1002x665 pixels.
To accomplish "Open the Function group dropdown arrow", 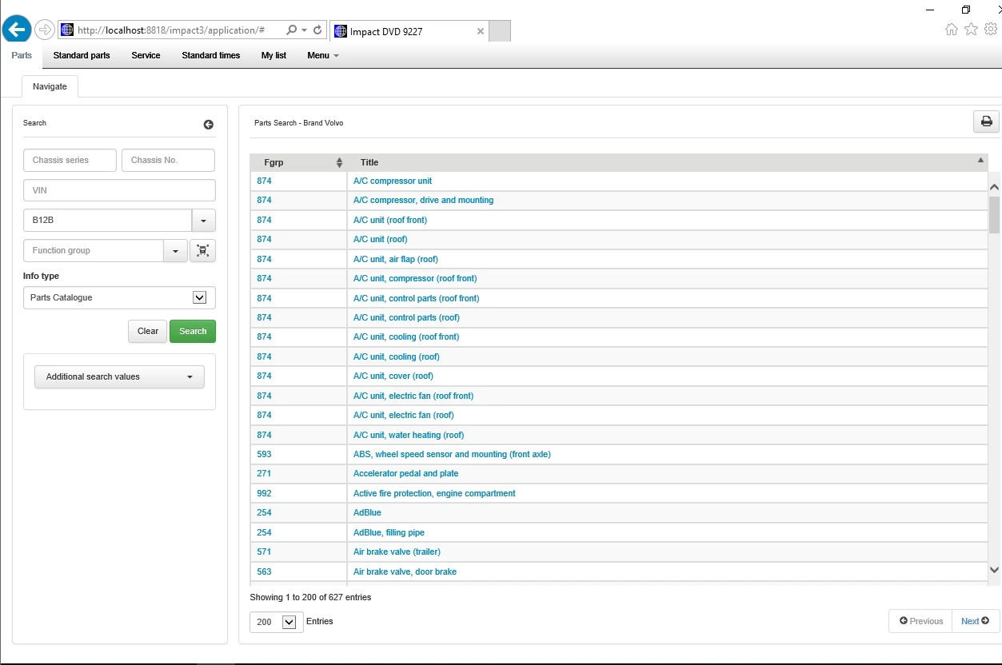I will pos(175,251).
